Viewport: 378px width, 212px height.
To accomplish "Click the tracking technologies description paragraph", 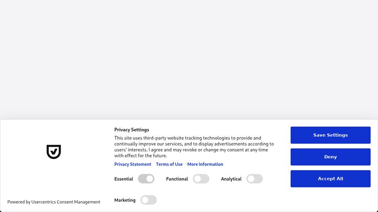I will click(x=194, y=147).
